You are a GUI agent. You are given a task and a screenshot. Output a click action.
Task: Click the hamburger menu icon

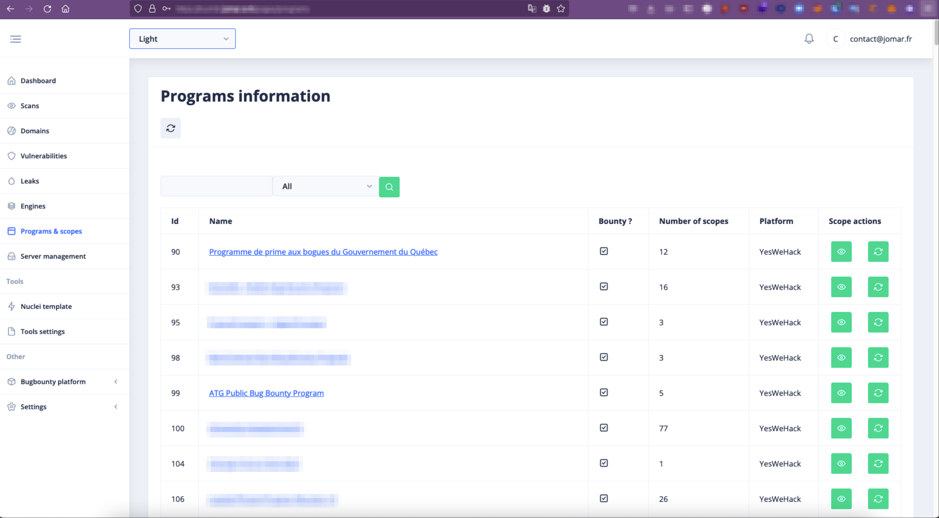tap(15, 39)
